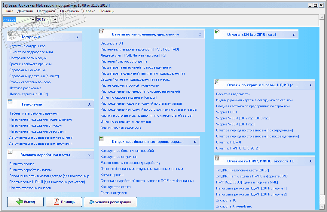The image size is (327, 212).
Task: Open Ведомость ЗП report
Action: (x=112, y=43)
